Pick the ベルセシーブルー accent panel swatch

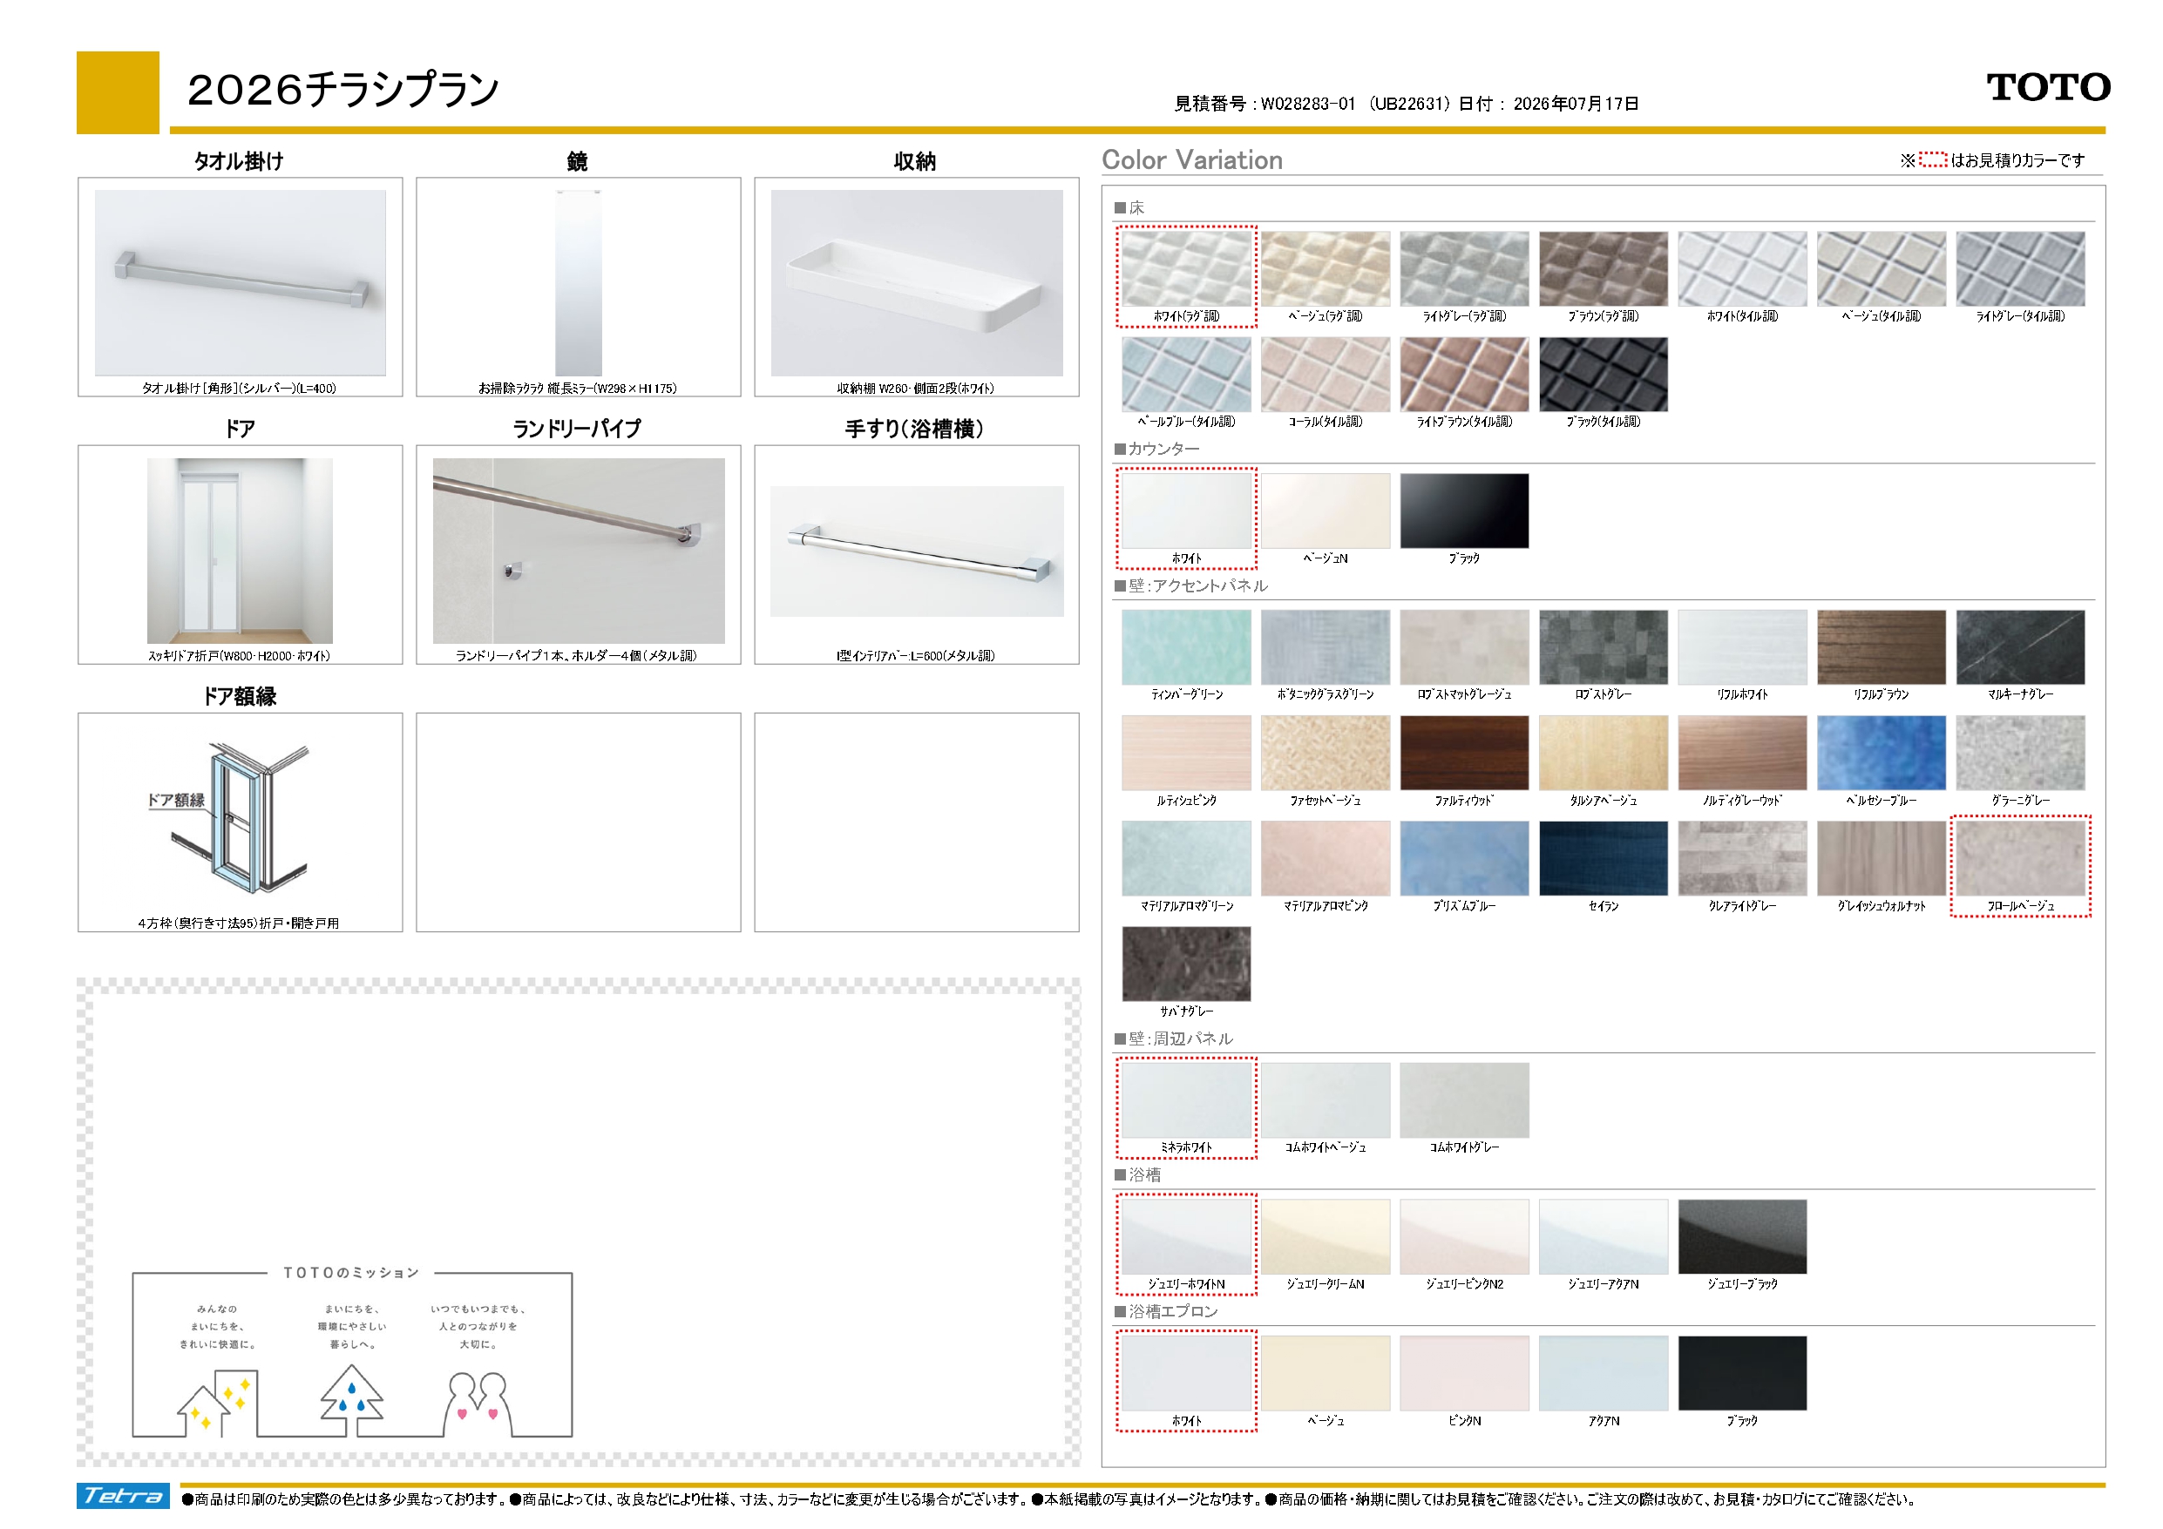1882,753
